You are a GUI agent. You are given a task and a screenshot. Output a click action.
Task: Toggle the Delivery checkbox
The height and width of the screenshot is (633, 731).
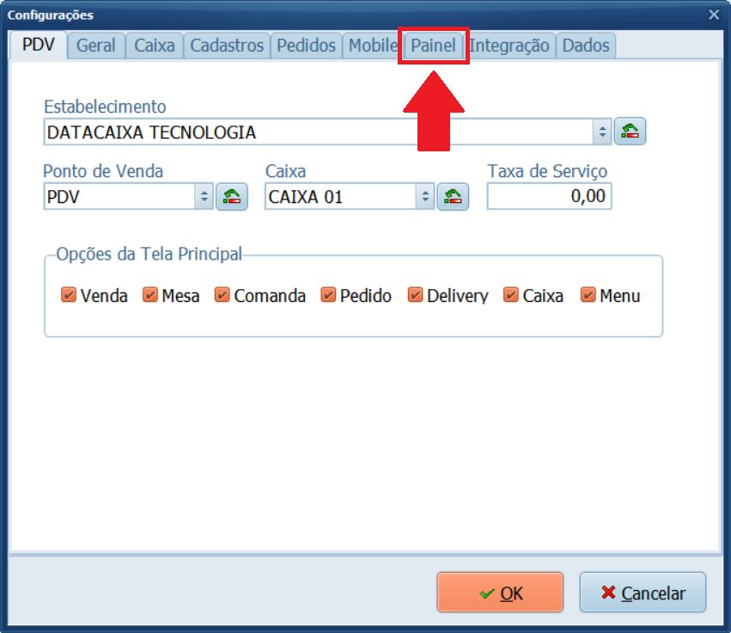pos(416,295)
